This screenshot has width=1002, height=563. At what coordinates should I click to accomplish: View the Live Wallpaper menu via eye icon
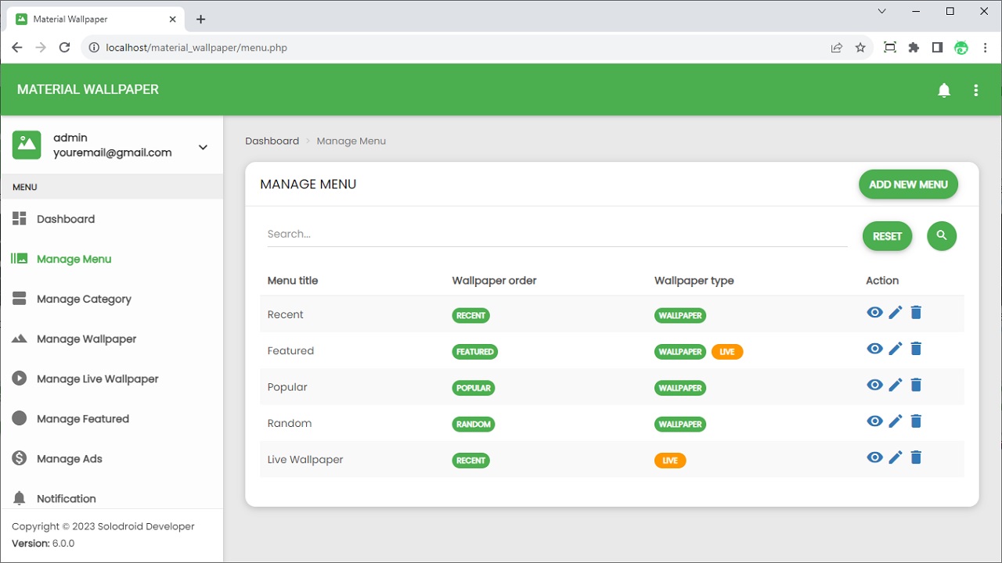[x=874, y=457]
